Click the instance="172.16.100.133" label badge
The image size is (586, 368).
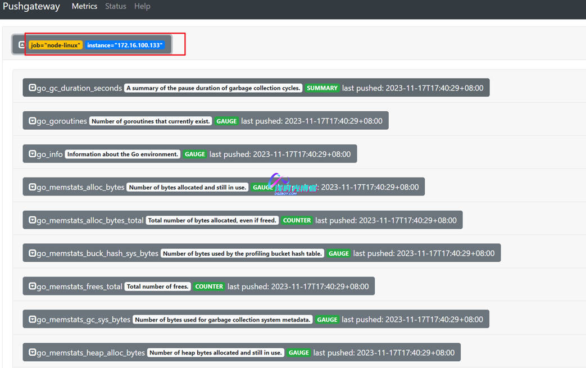pyautogui.click(x=125, y=45)
